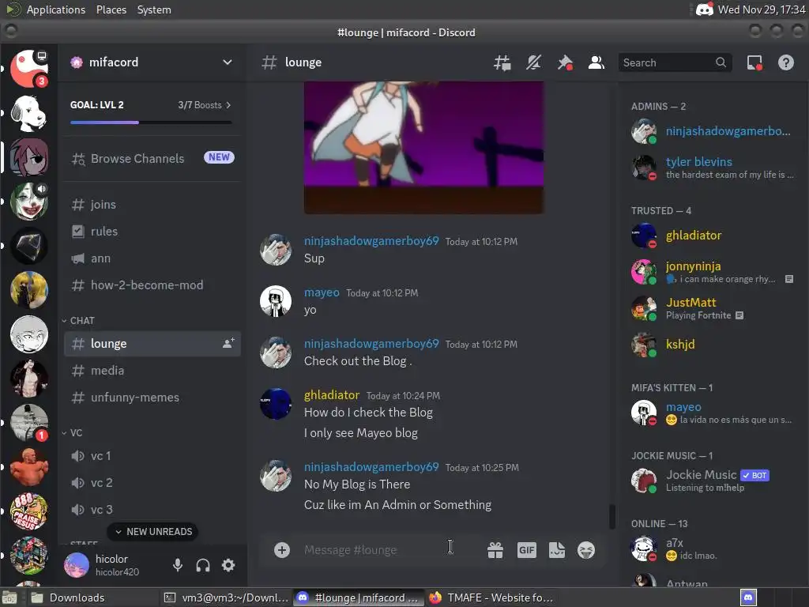
Task: Open the rules channel
Action: [152, 232]
